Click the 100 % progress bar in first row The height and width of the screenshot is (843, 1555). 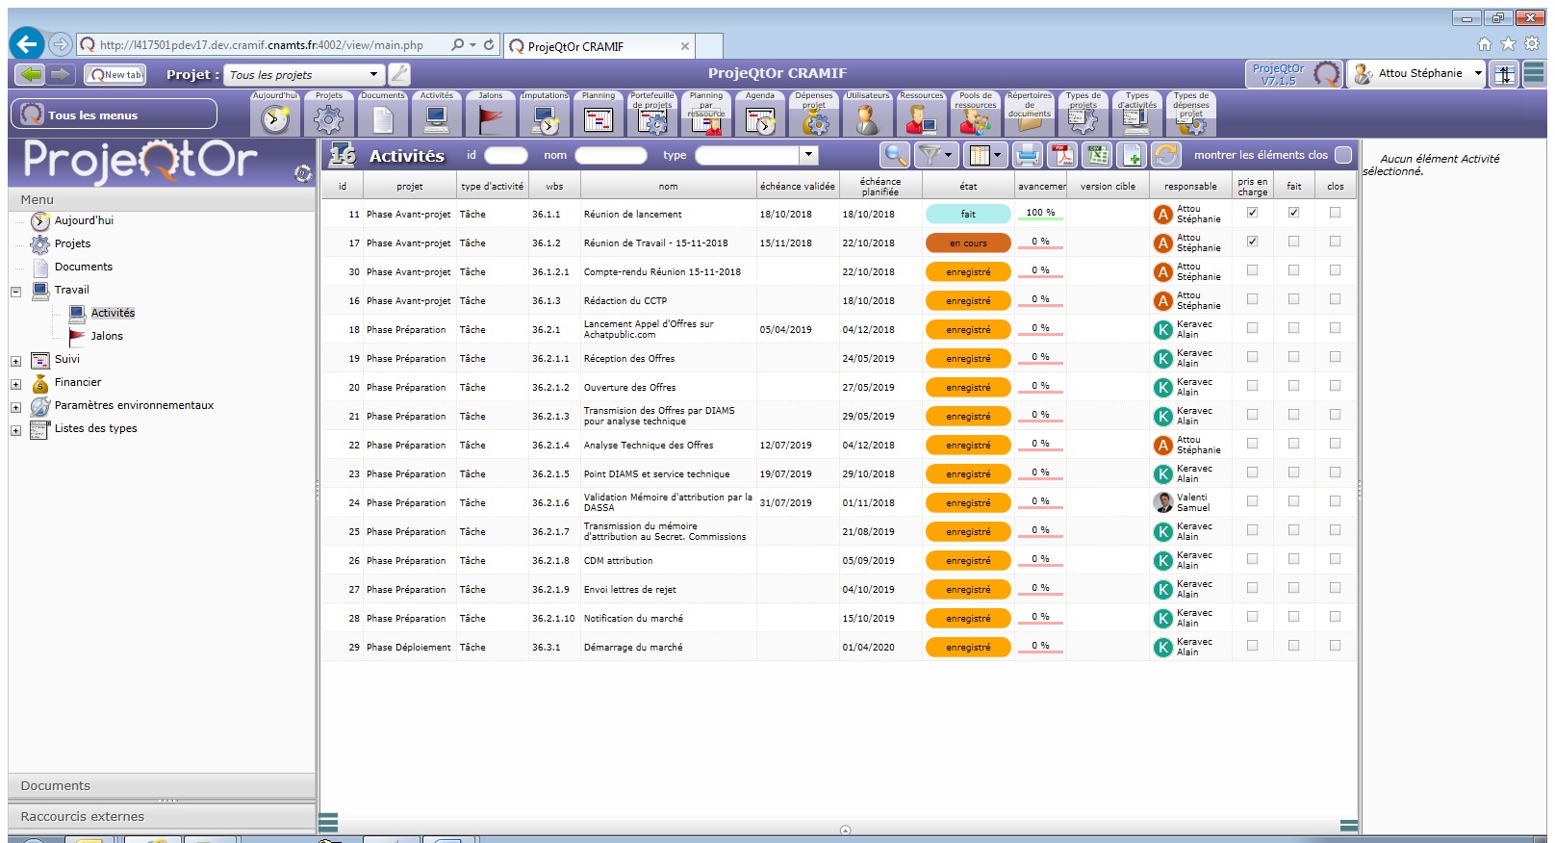point(1040,214)
